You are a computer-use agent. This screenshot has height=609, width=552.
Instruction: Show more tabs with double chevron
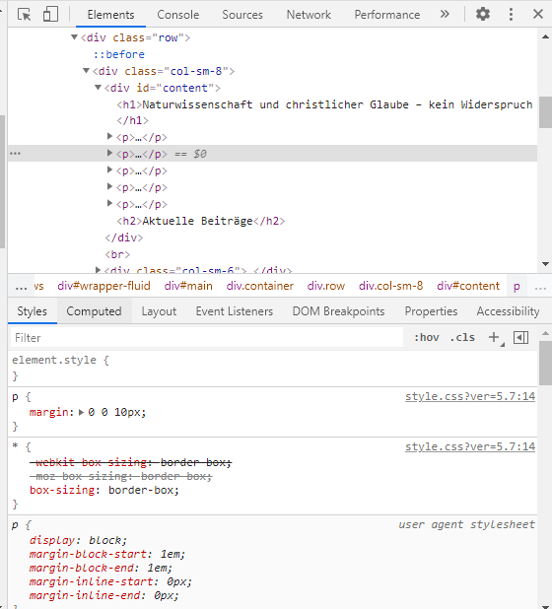[x=445, y=15]
